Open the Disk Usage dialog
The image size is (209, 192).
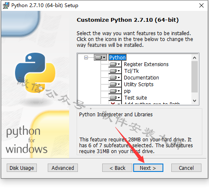[x=22, y=168]
